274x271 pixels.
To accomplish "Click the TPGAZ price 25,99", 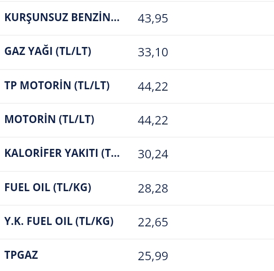I will (x=153, y=256).
